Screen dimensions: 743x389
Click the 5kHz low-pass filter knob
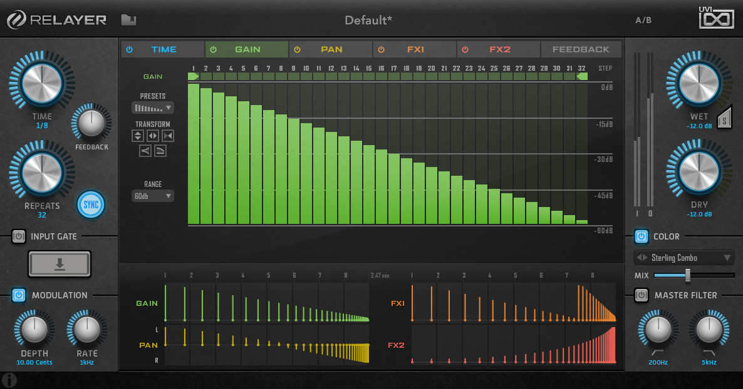pos(709,330)
